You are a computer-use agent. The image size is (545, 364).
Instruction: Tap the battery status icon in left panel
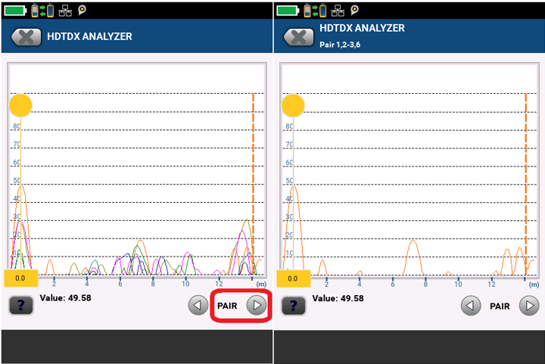[x=14, y=11]
